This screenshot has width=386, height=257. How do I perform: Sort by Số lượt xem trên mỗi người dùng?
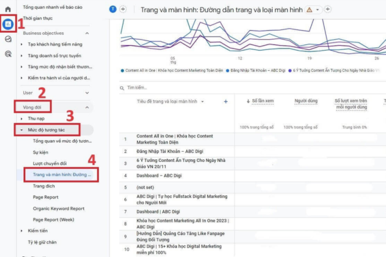351,104
